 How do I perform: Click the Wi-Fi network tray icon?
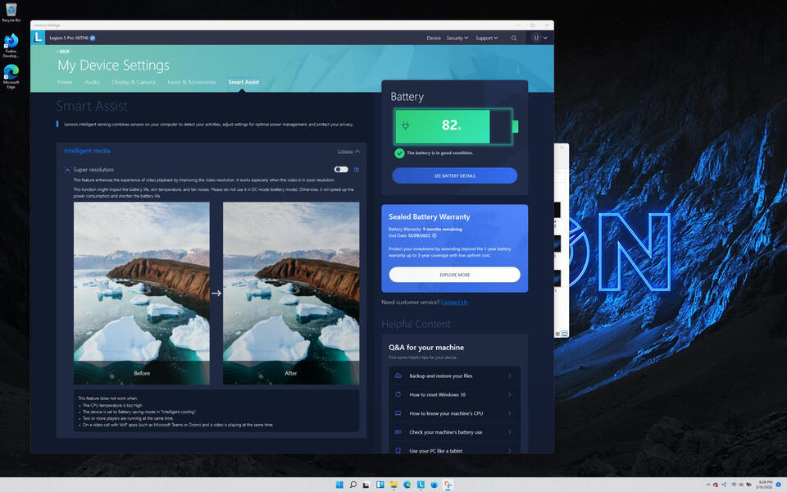click(734, 485)
